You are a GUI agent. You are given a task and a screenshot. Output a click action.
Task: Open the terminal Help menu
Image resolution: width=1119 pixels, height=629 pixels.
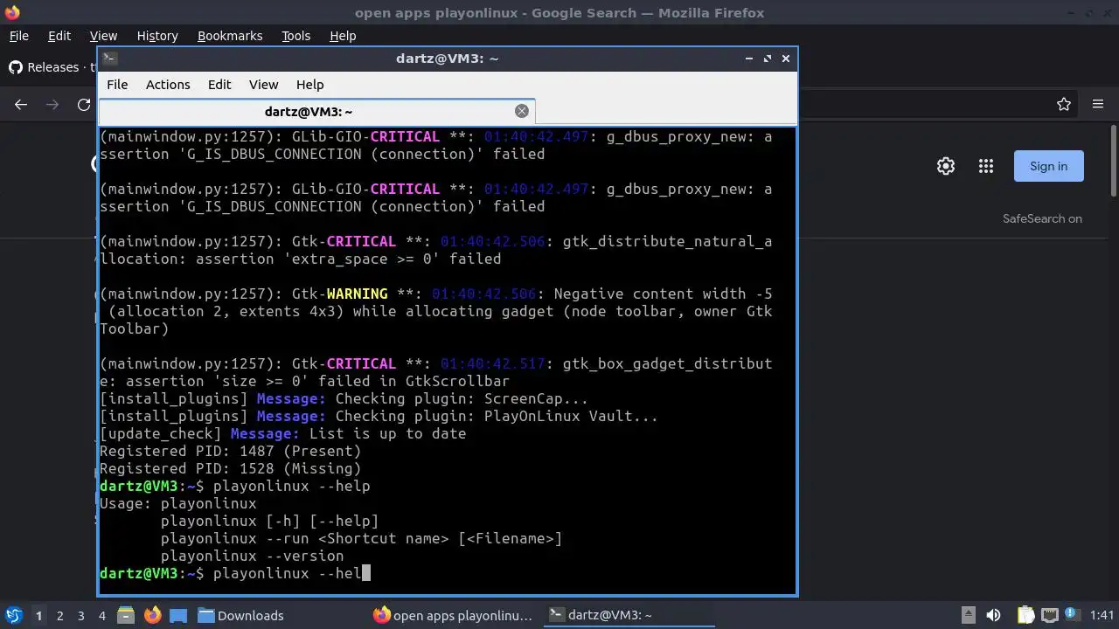[x=310, y=85]
